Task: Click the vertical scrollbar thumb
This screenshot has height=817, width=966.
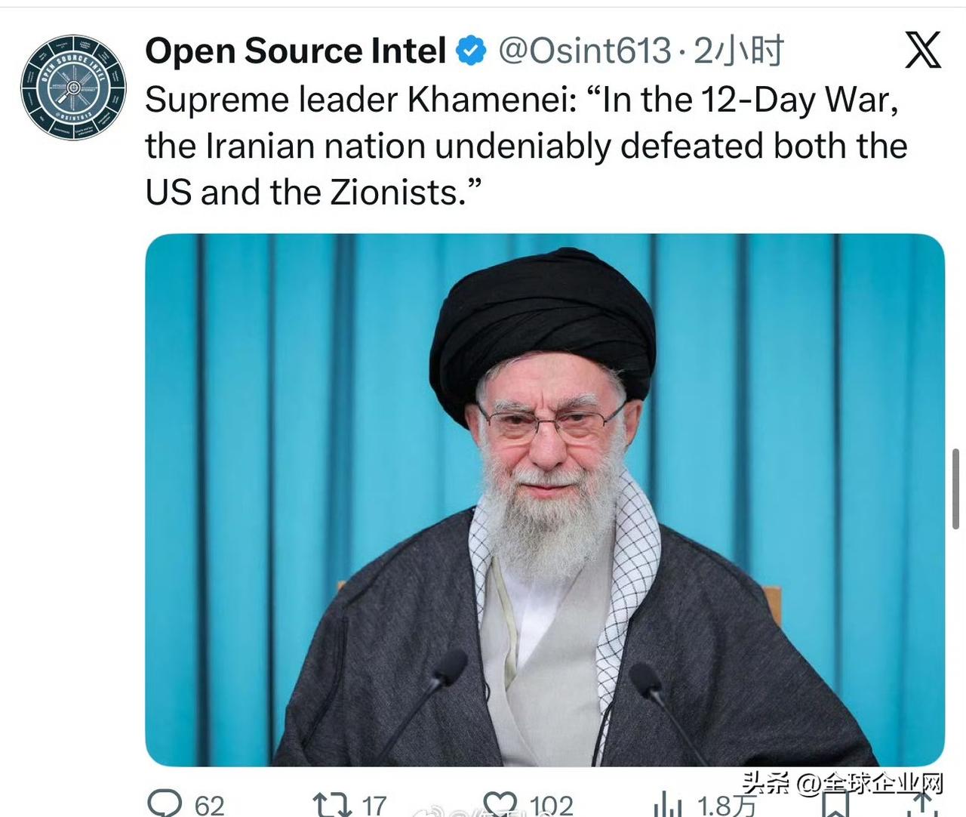Action: pos(955,489)
